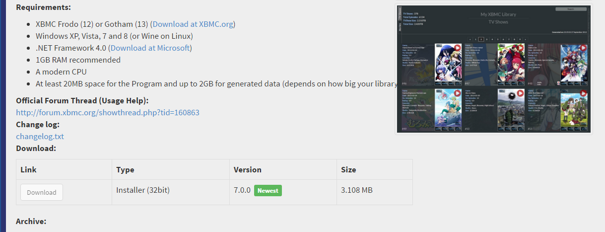605x232 pixels.
Task: Click the Download button for the 32bit installer
Action: [x=42, y=192]
